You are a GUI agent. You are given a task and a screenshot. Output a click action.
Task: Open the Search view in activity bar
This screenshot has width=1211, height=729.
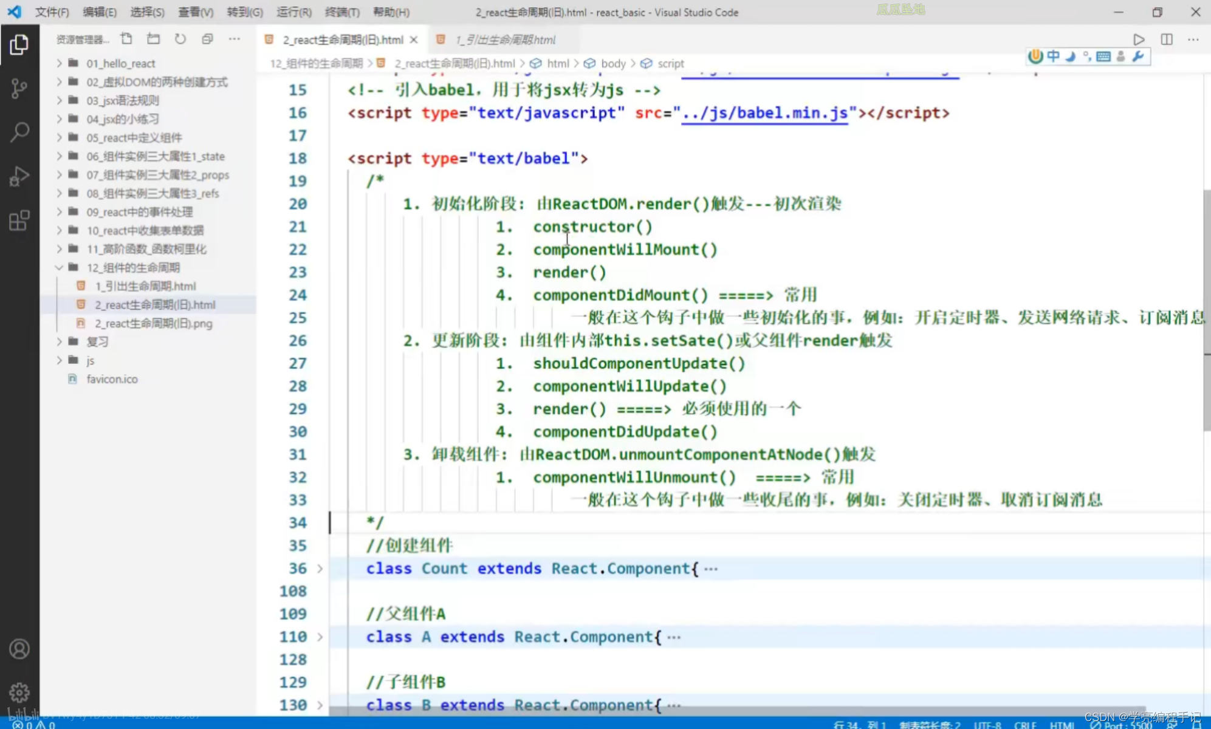click(x=19, y=132)
